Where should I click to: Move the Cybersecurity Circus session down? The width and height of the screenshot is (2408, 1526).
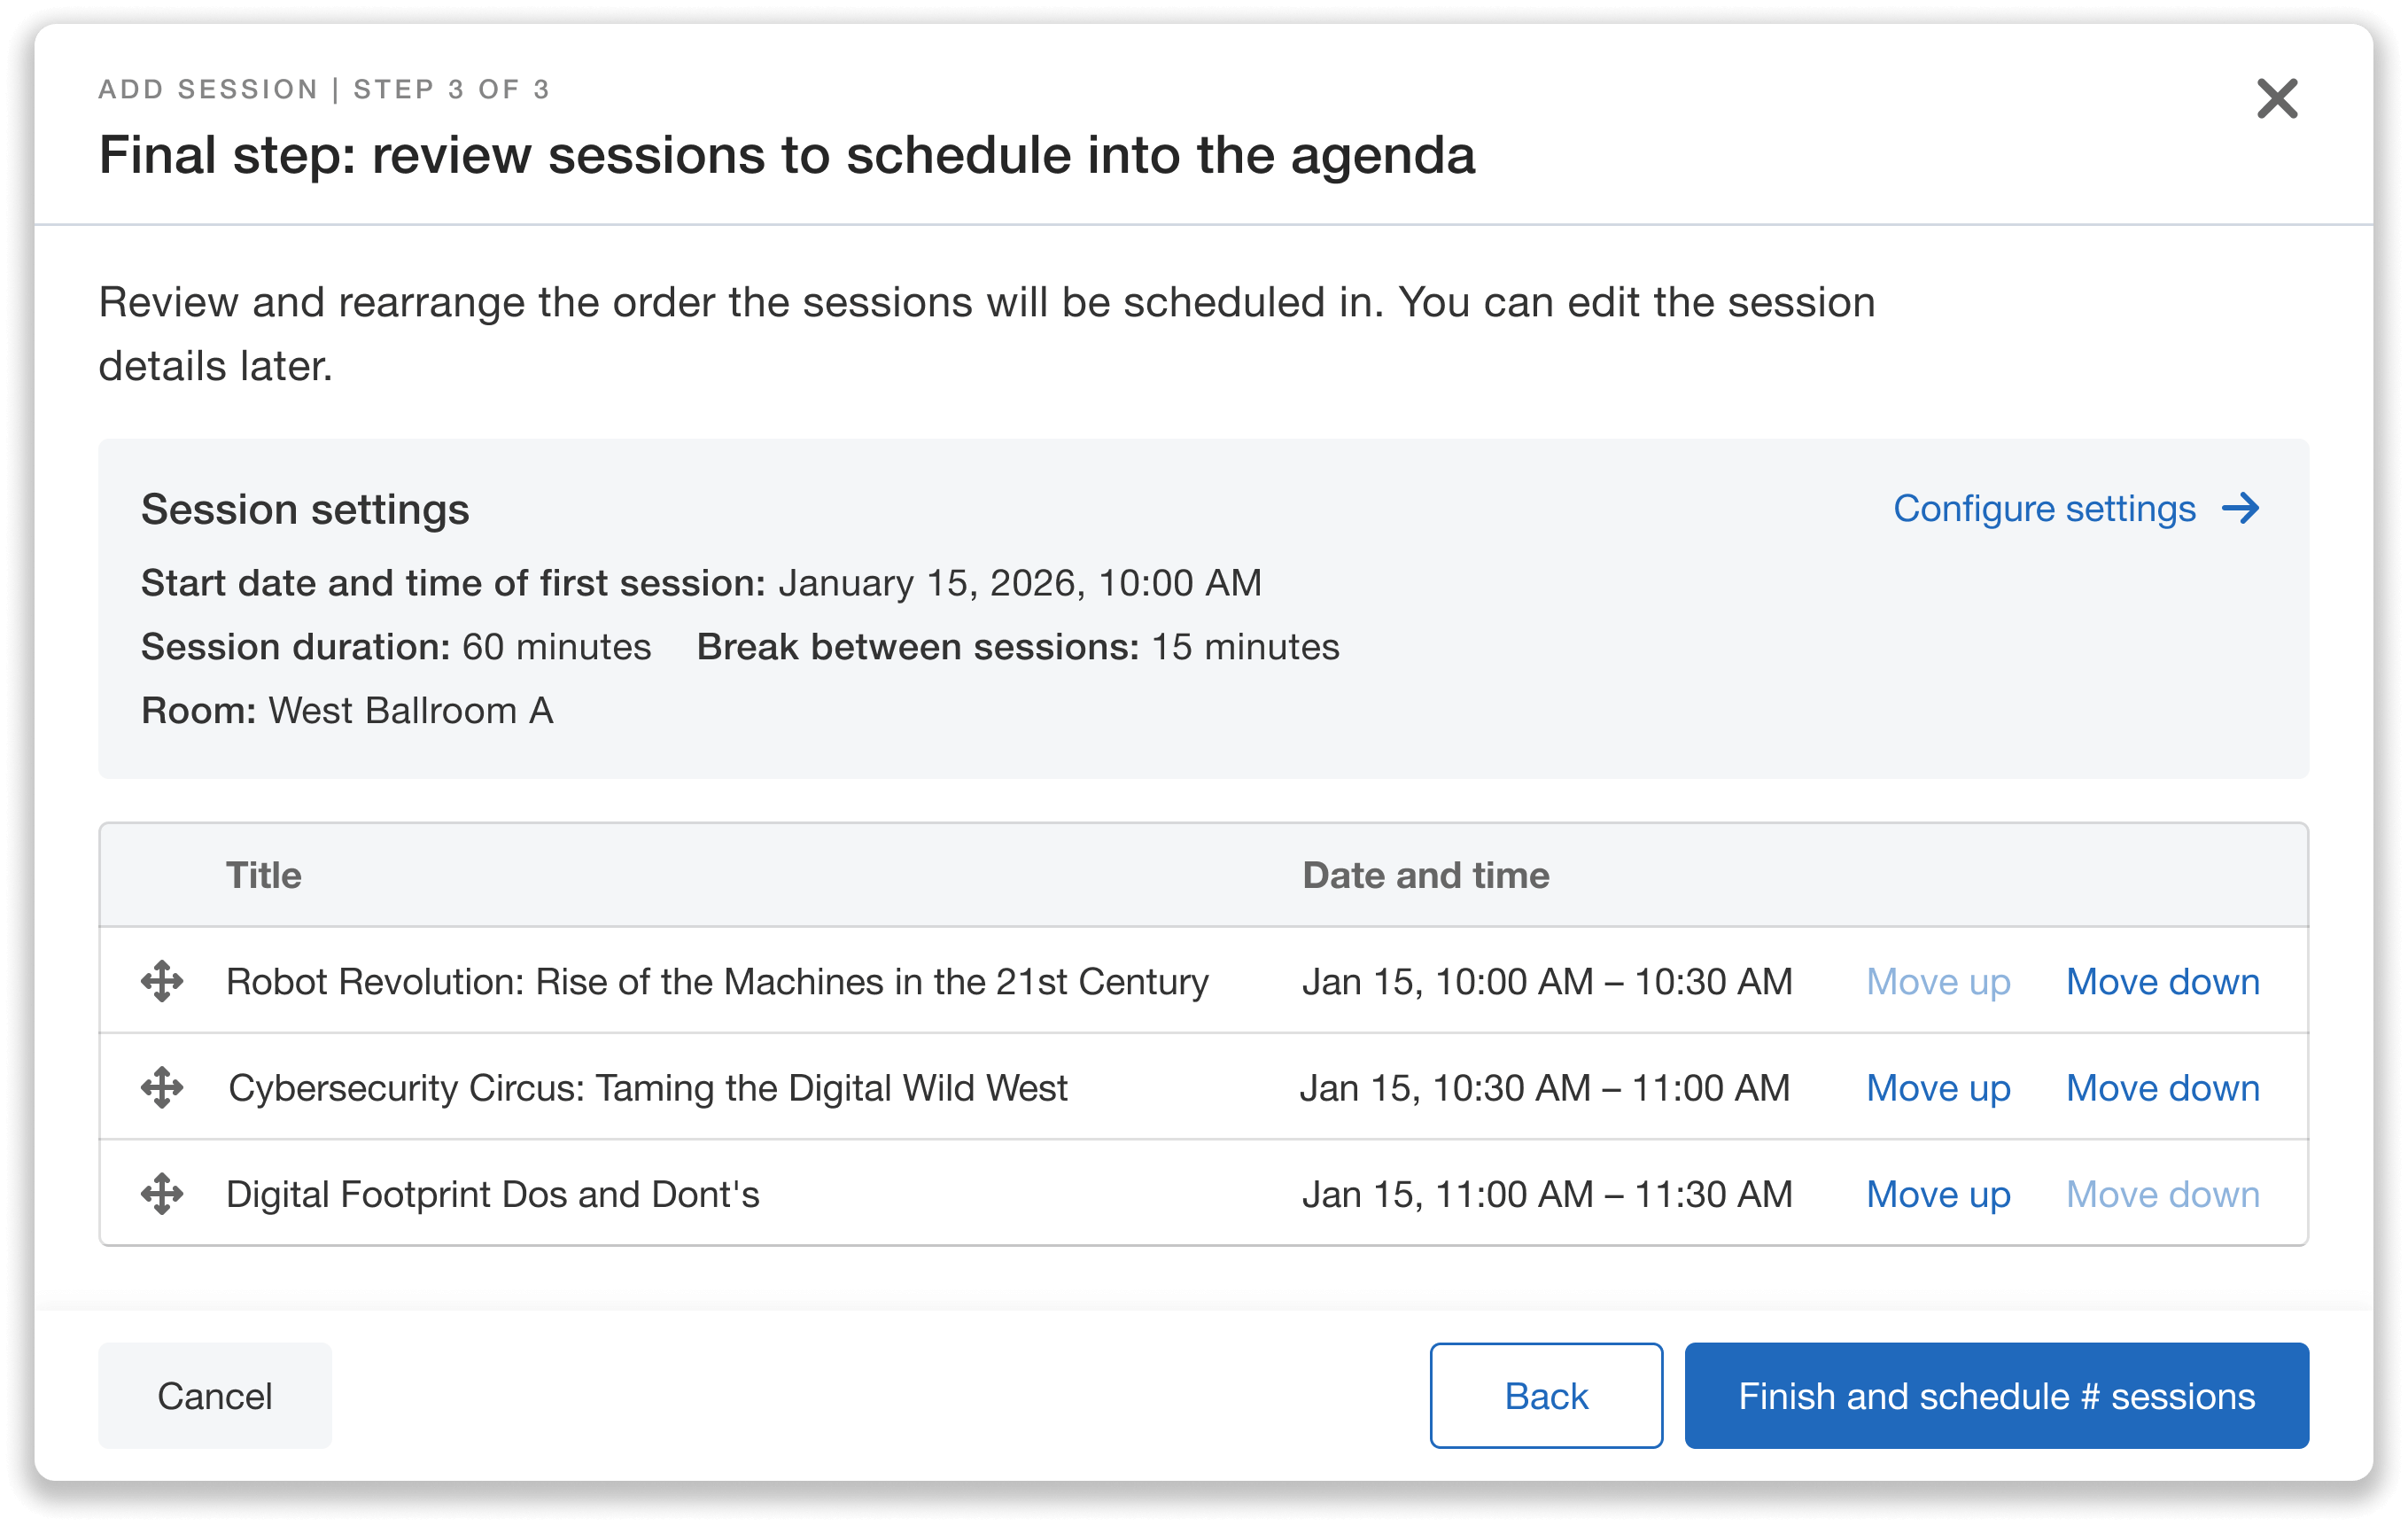coord(2163,1088)
